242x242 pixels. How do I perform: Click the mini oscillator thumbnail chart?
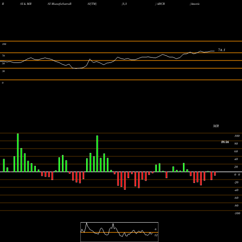coord(120,232)
